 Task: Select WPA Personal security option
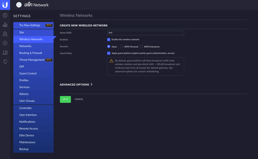click(x=121, y=47)
